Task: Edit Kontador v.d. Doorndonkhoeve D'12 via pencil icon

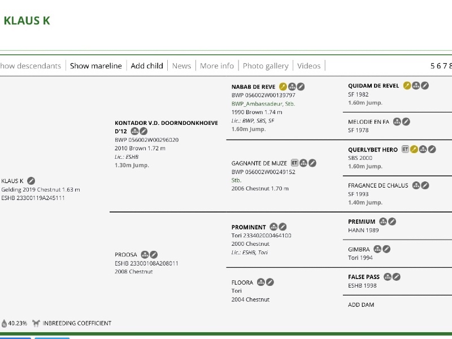Action: pos(144,131)
